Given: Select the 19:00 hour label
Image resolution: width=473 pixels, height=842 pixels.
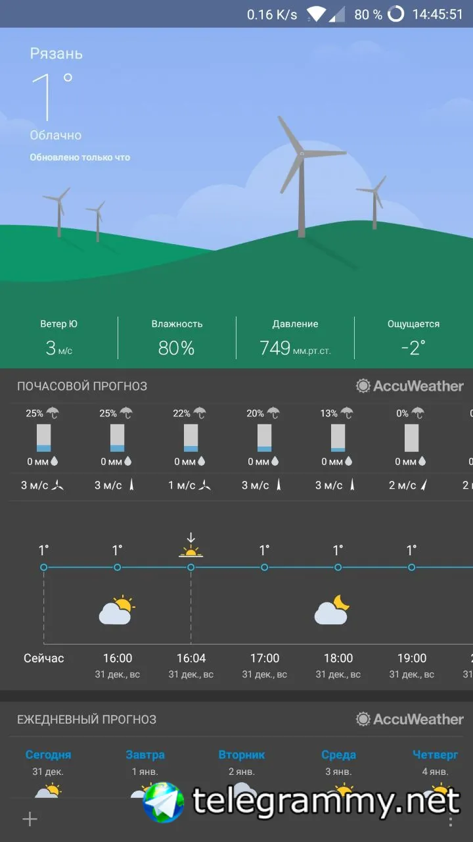Looking at the screenshot, I should [412, 658].
